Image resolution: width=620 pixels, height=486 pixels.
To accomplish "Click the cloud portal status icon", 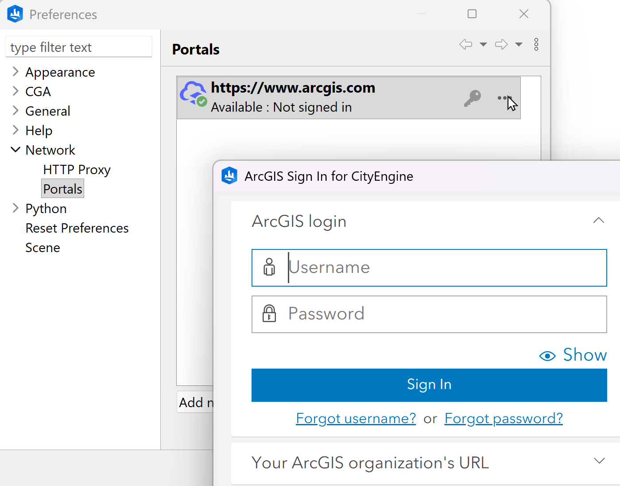I will 194,93.
